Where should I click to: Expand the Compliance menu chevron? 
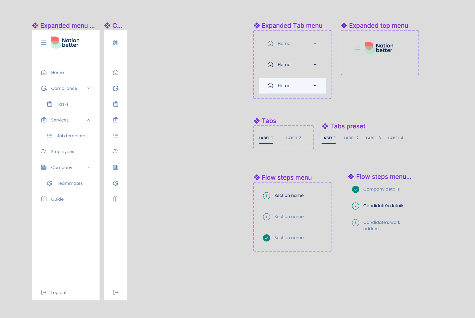pyautogui.click(x=89, y=88)
